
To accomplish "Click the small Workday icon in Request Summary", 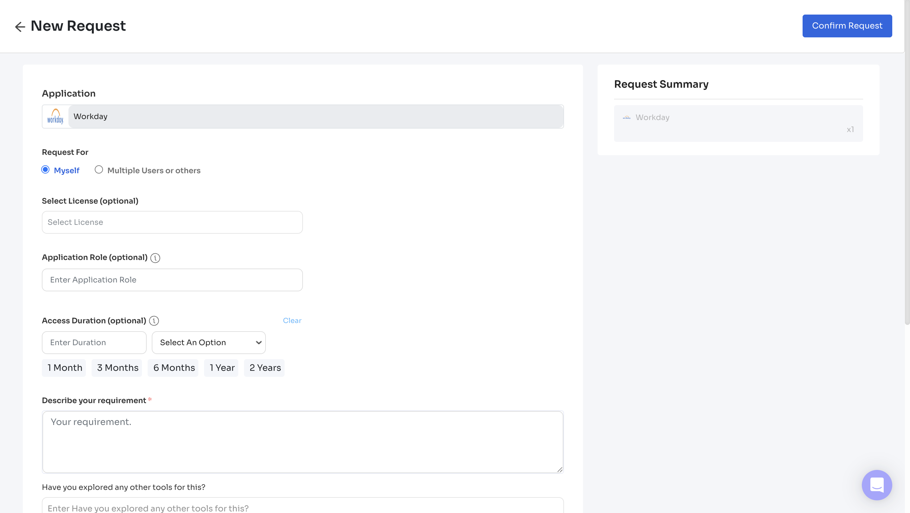I will (626, 117).
